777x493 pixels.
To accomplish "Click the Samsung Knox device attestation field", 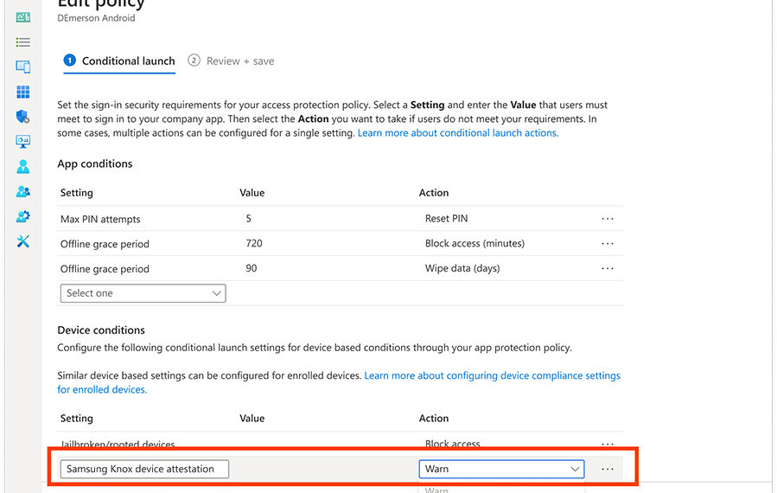I will tap(144, 469).
